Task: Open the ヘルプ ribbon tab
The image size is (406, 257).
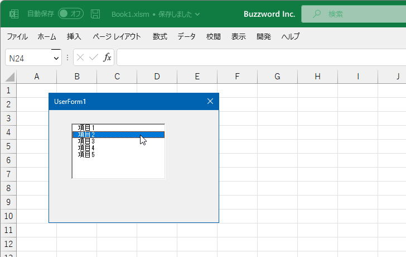Action: pyautogui.click(x=290, y=36)
